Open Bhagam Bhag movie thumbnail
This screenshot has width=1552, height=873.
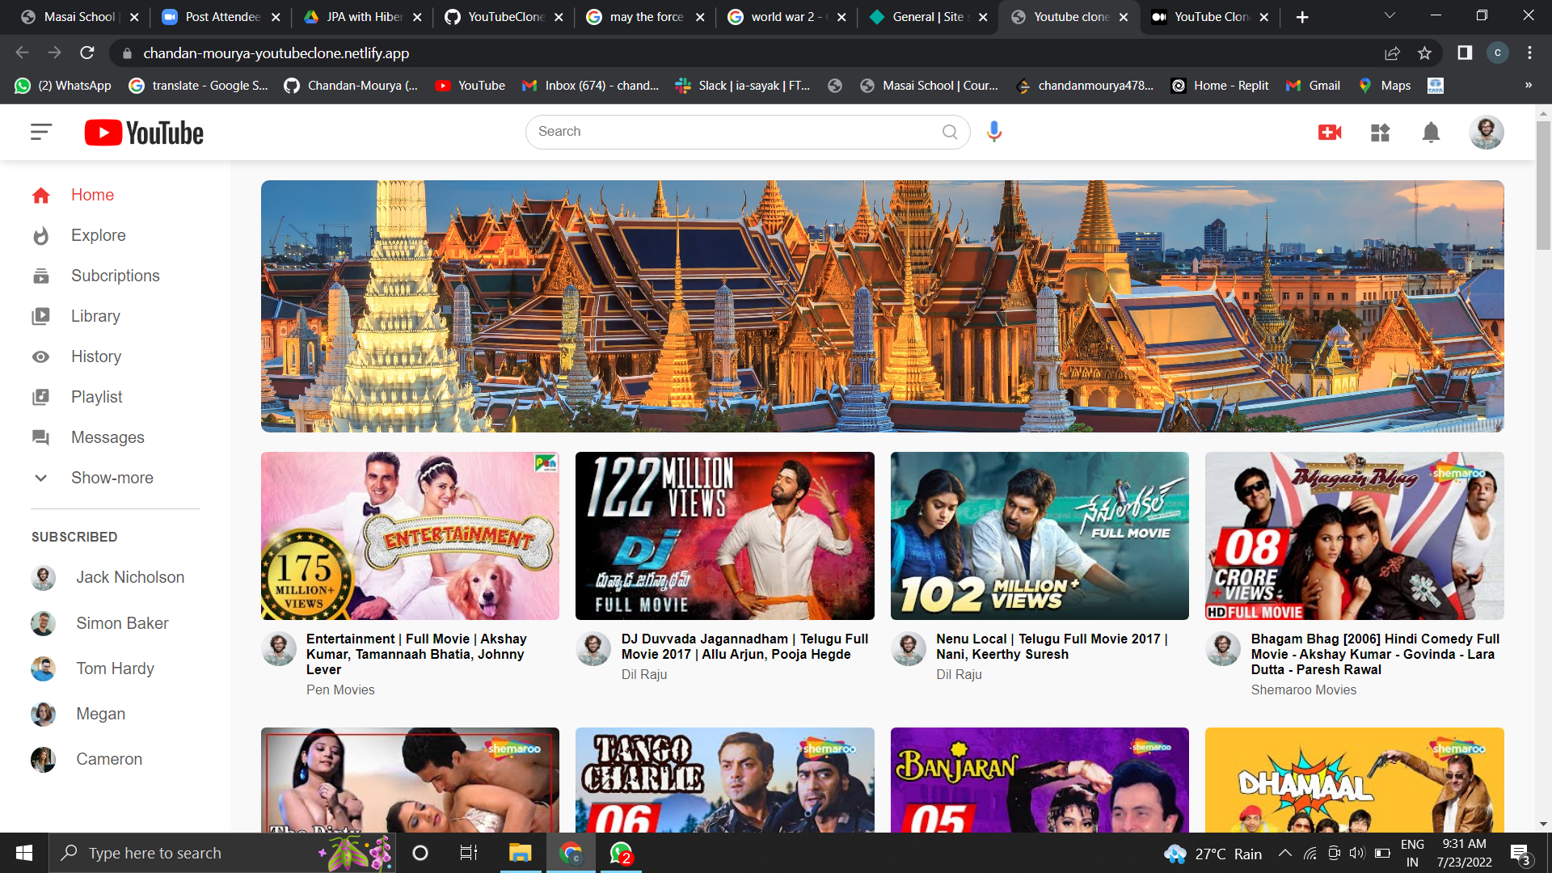(x=1355, y=536)
